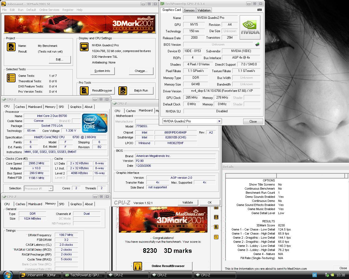Open Graphics tab in CPU-Z Memory window

[76, 204]
